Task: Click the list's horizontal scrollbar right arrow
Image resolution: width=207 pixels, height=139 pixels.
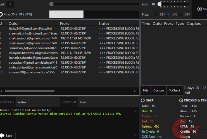Action: 137,91
